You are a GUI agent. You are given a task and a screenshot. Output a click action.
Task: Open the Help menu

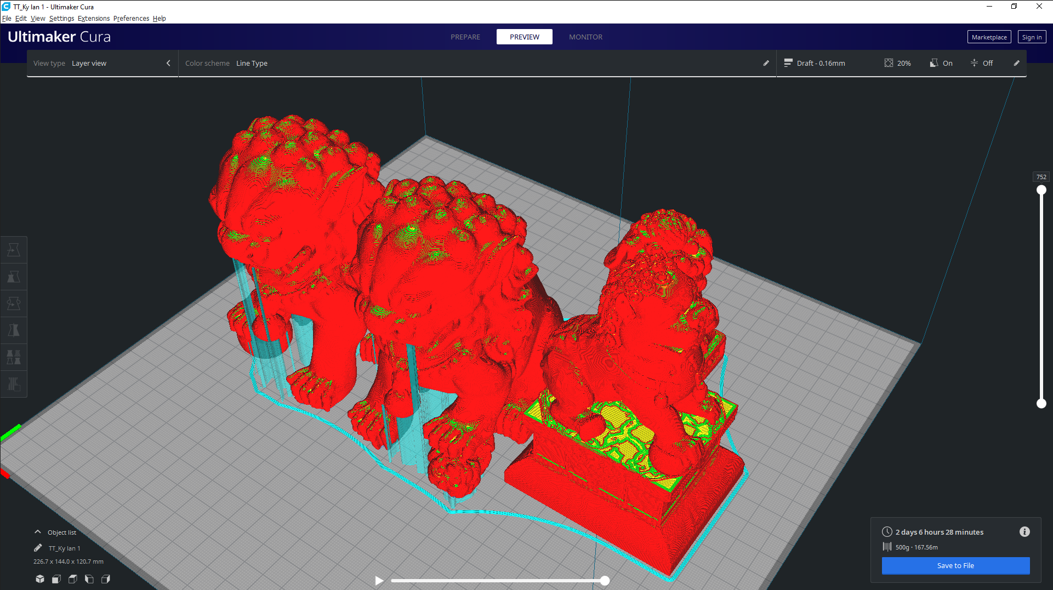(x=159, y=19)
